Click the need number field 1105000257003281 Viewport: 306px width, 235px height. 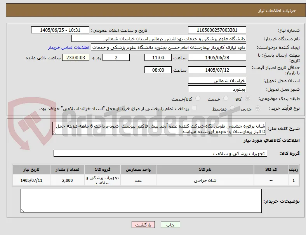(217, 30)
